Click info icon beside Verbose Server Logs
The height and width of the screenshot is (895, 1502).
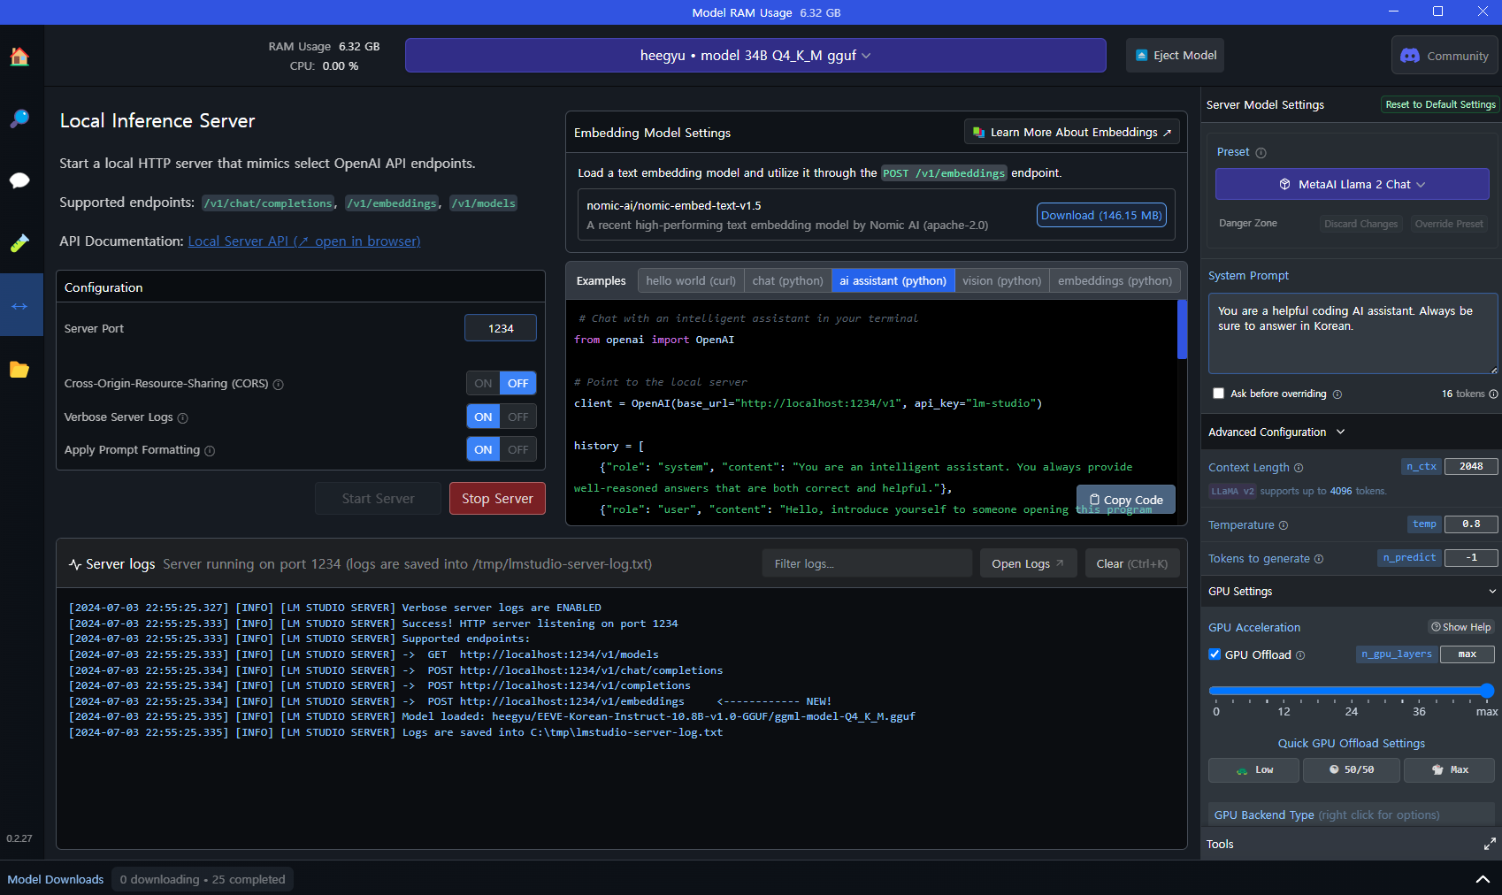click(x=183, y=417)
